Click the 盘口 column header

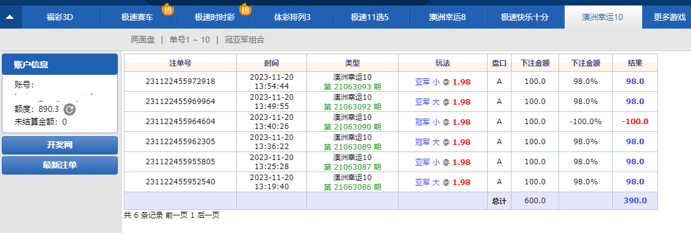pos(499,63)
